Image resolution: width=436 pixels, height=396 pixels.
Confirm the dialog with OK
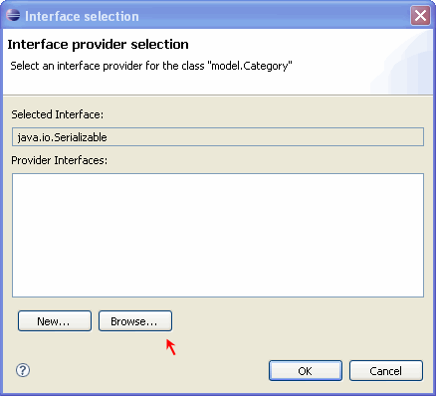(306, 370)
